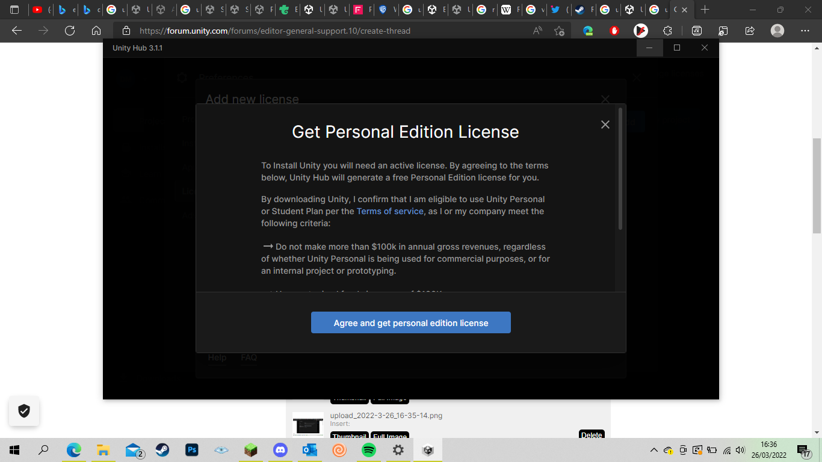Add this page to favorites
The image size is (822, 462).
click(x=559, y=31)
